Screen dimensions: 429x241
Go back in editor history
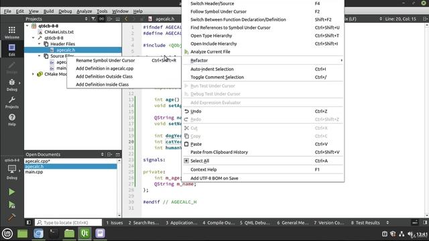click(126, 19)
